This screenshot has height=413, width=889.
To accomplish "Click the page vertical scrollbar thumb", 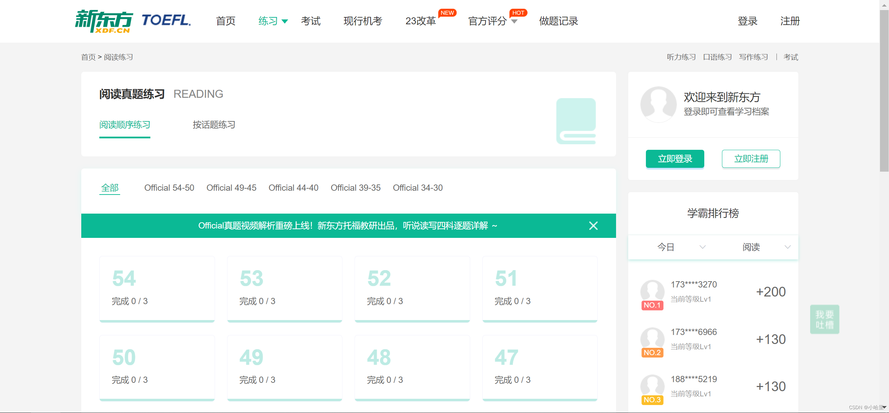I will point(884,90).
